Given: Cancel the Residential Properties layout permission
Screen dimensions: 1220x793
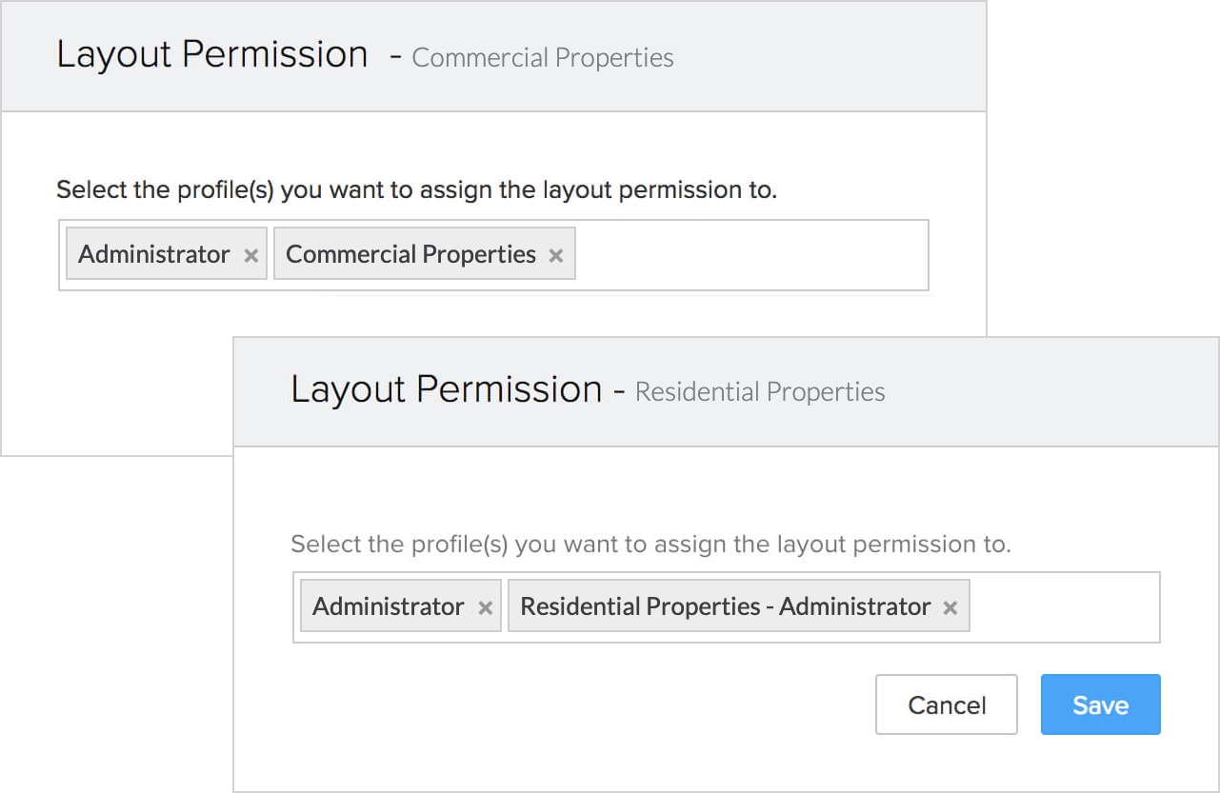Looking at the screenshot, I should (946, 704).
